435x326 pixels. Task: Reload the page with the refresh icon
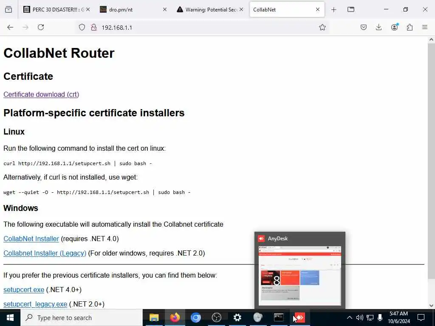point(41,27)
